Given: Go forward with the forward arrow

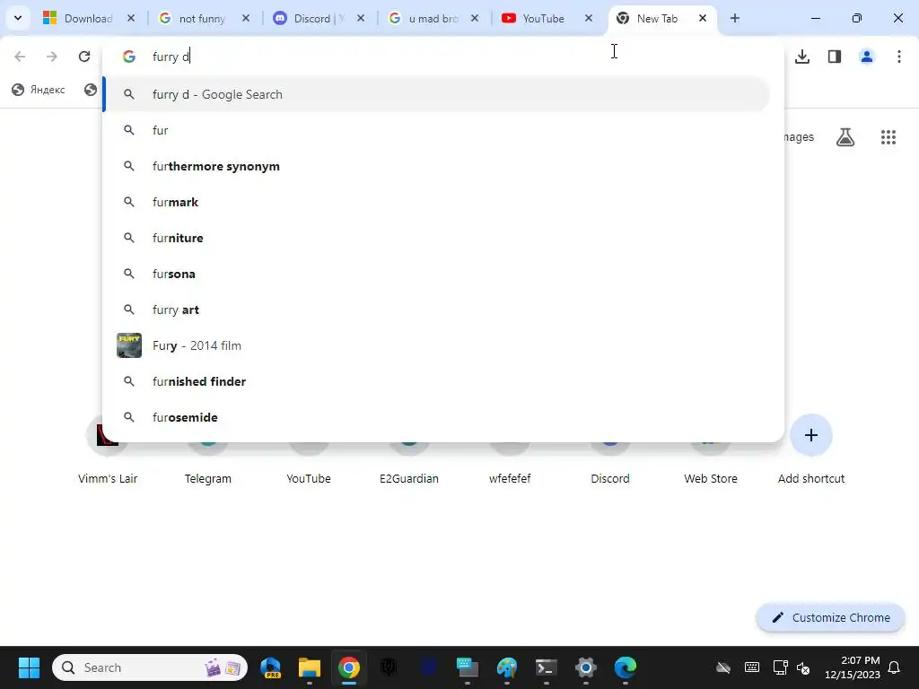Looking at the screenshot, I should point(52,57).
